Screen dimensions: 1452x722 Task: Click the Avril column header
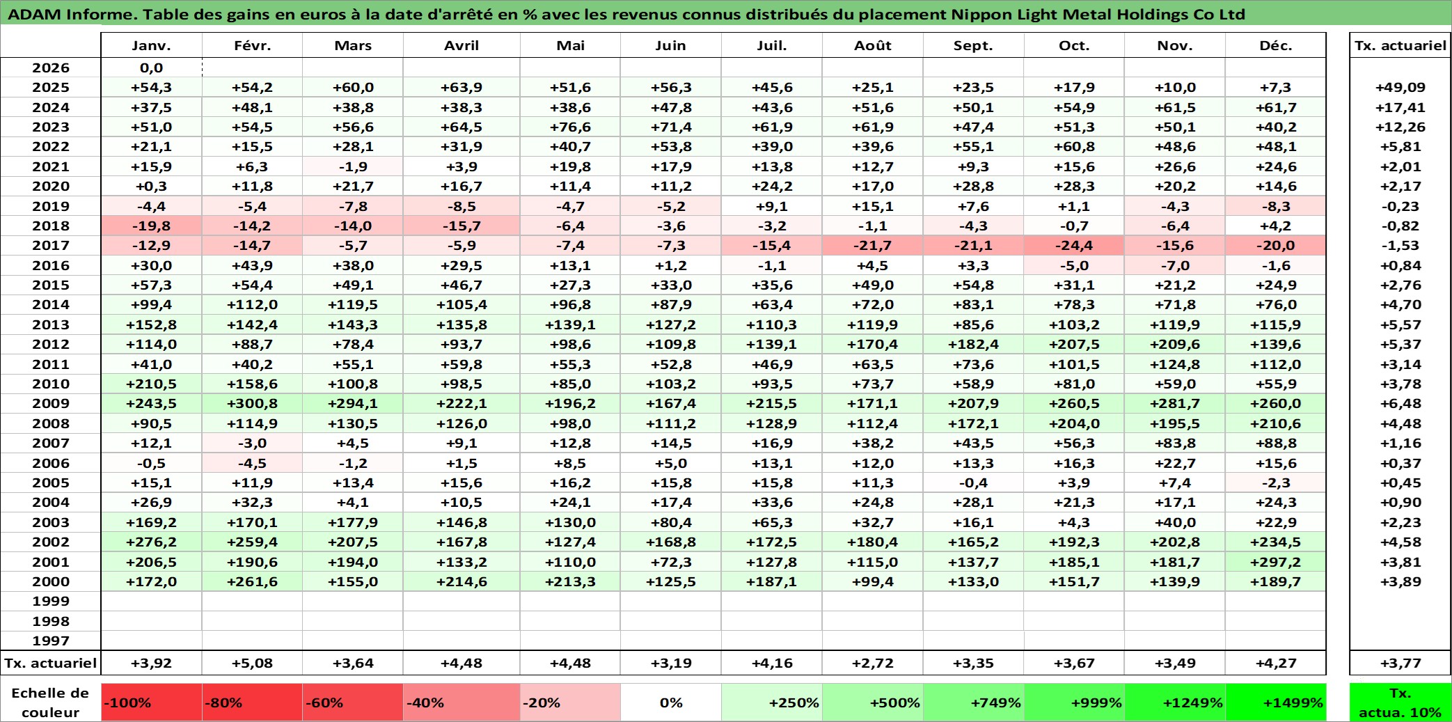(461, 45)
